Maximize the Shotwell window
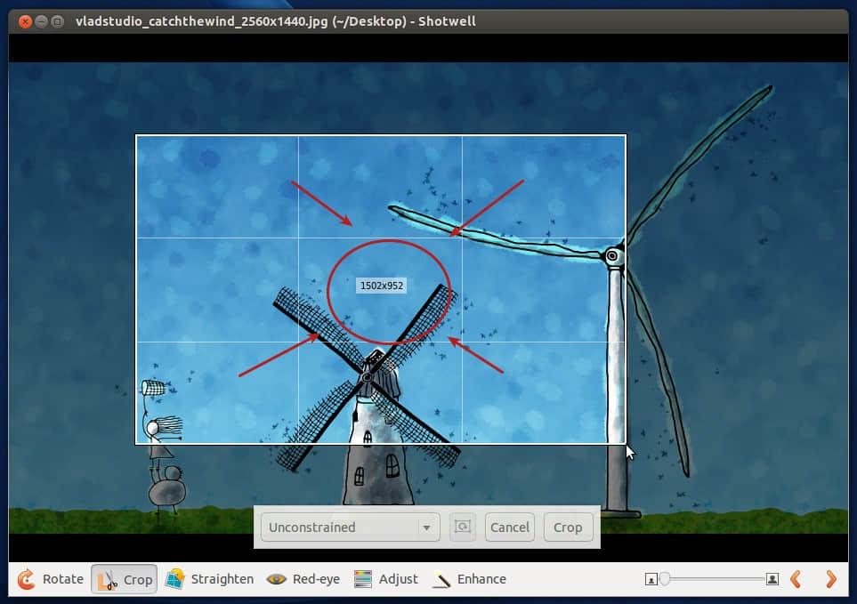 [58, 20]
